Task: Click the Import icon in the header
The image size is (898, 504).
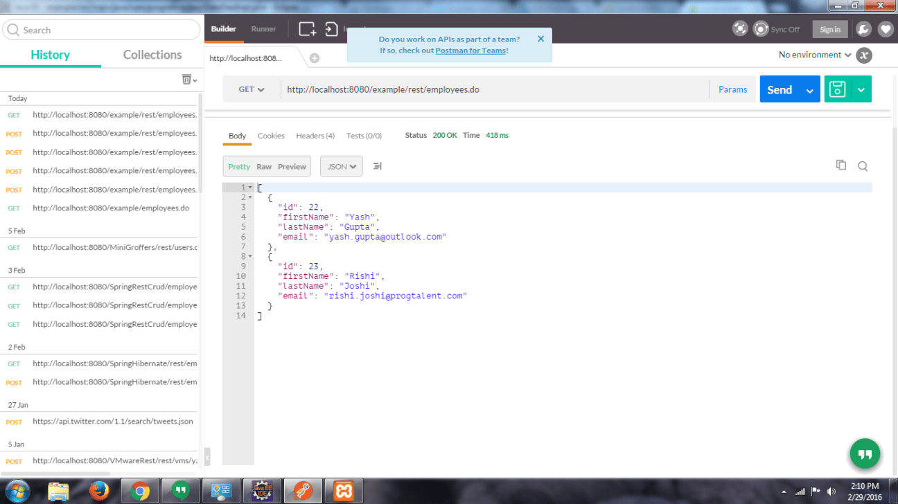Action: [x=331, y=29]
